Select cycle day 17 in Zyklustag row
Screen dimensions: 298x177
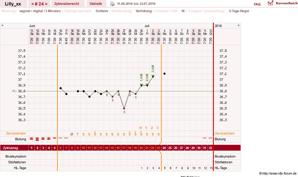[x=124, y=148]
